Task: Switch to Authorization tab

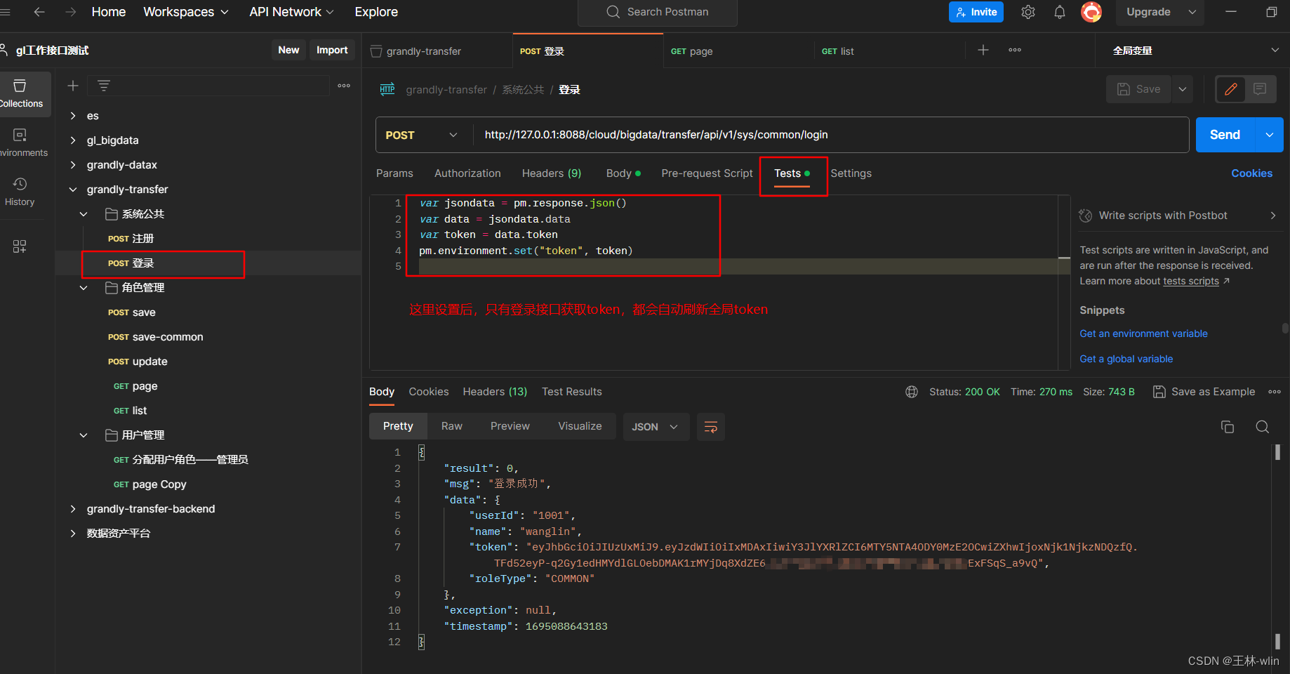Action: 467,173
